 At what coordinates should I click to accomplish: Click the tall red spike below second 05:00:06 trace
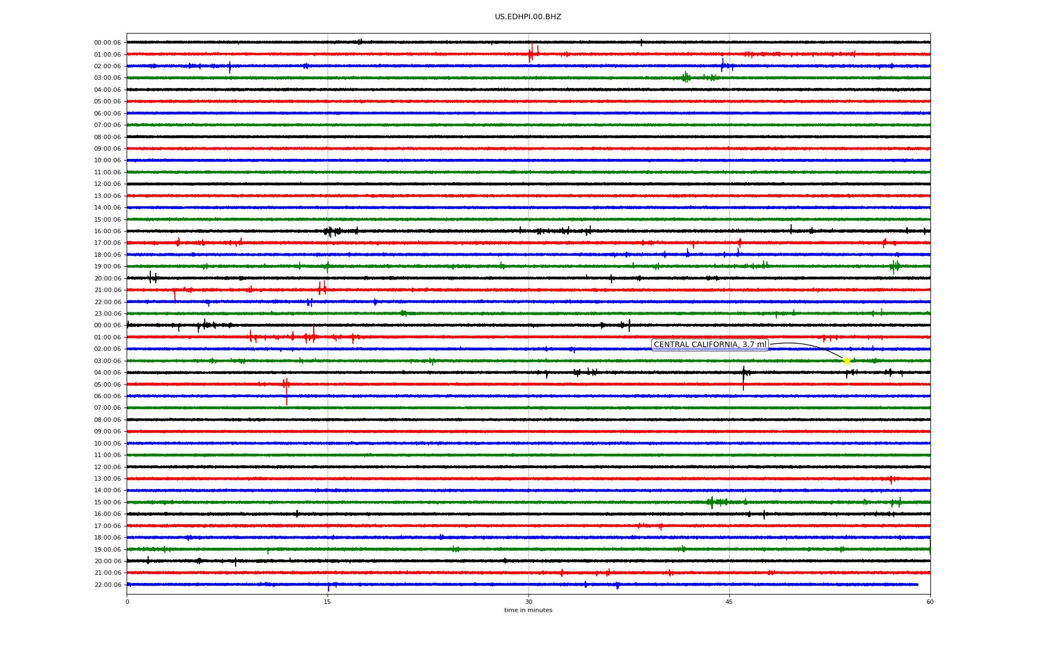[286, 396]
